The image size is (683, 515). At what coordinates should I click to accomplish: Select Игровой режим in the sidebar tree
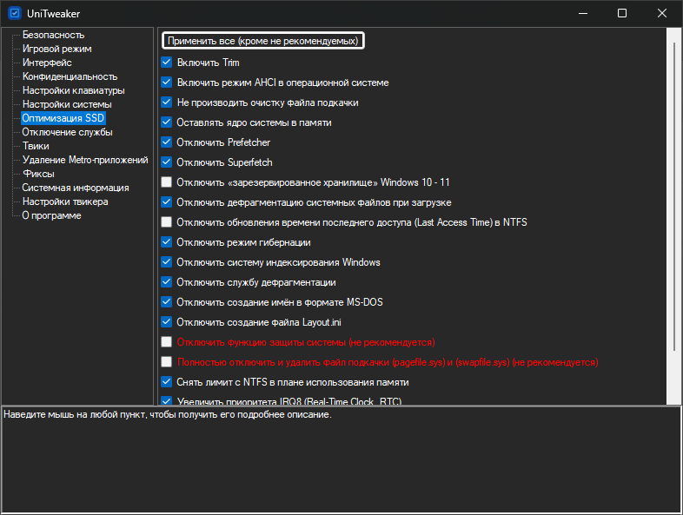pyautogui.click(x=56, y=49)
